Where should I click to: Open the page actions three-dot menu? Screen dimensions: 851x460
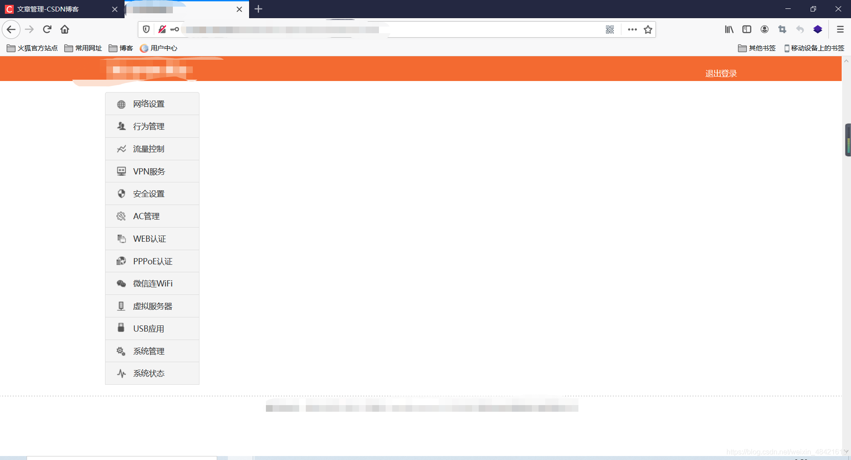tap(632, 29)
